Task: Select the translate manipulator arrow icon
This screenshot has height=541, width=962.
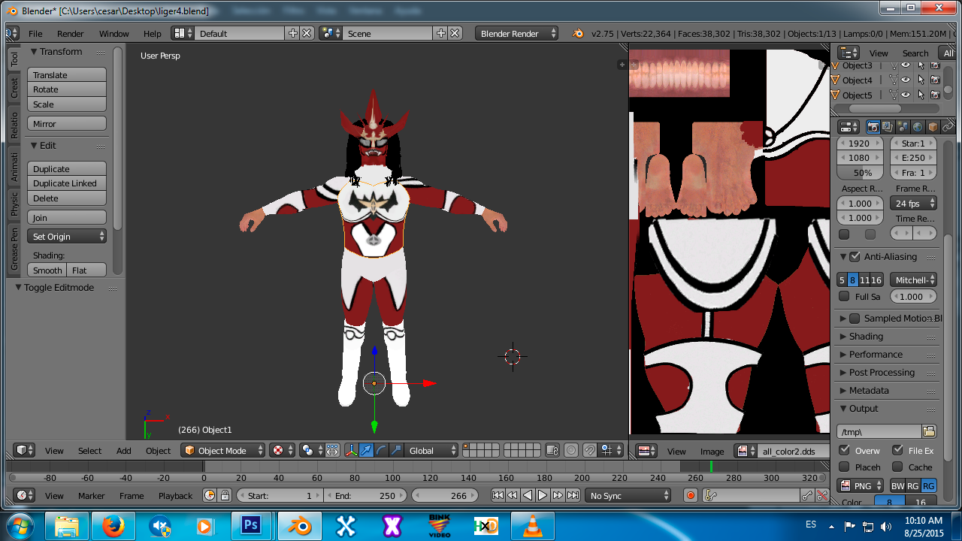Action: [366, 451]
